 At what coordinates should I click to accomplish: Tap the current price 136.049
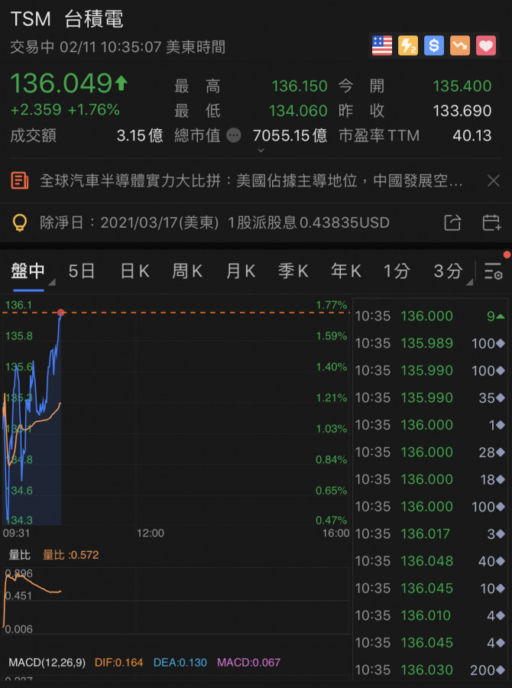pyautogui.click(x=61, y=83)
